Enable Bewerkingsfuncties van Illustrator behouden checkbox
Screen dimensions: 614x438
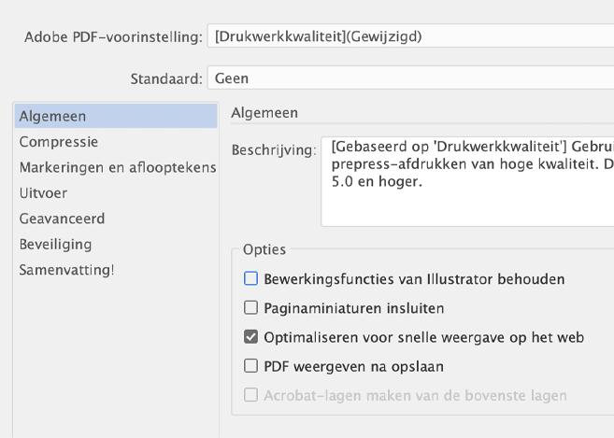point(250,278)
